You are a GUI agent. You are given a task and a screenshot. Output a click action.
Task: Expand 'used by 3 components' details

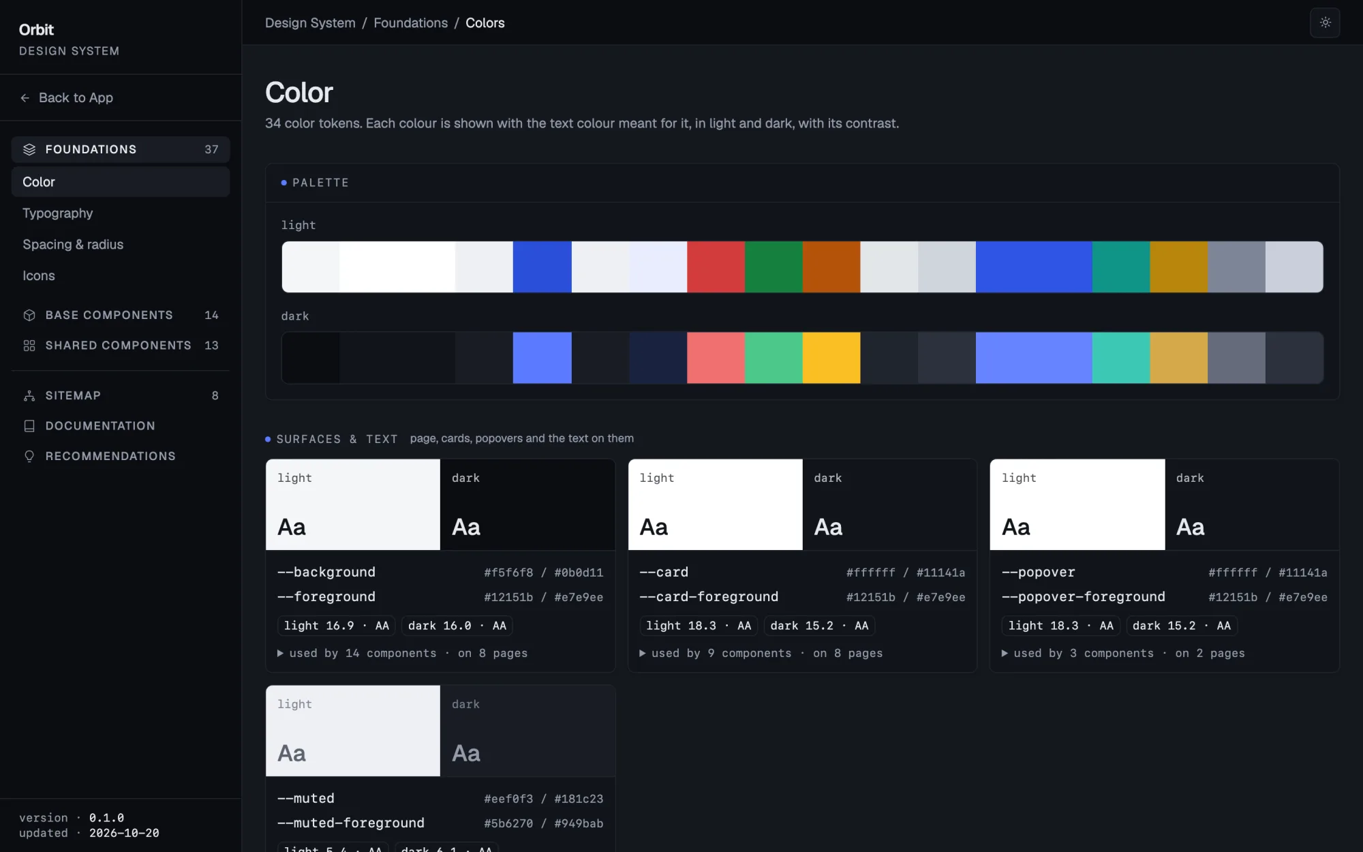point(1123,653)
